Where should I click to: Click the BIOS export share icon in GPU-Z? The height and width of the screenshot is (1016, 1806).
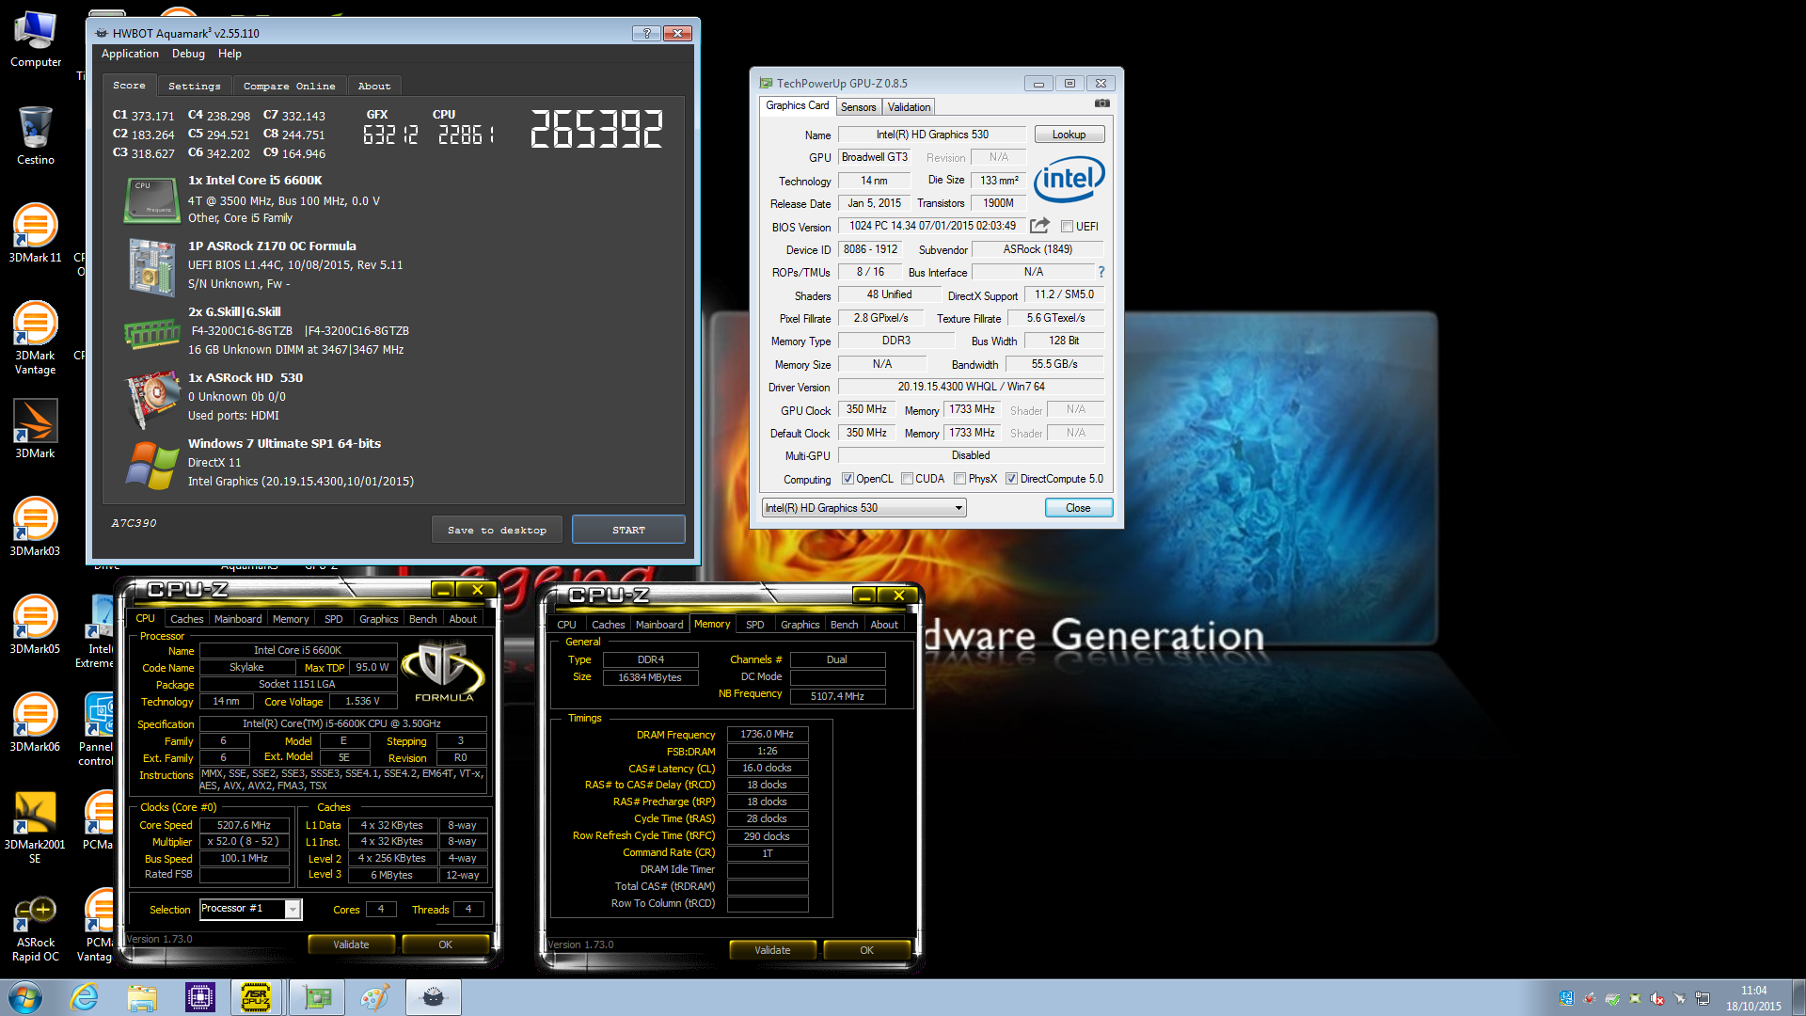1039,226
